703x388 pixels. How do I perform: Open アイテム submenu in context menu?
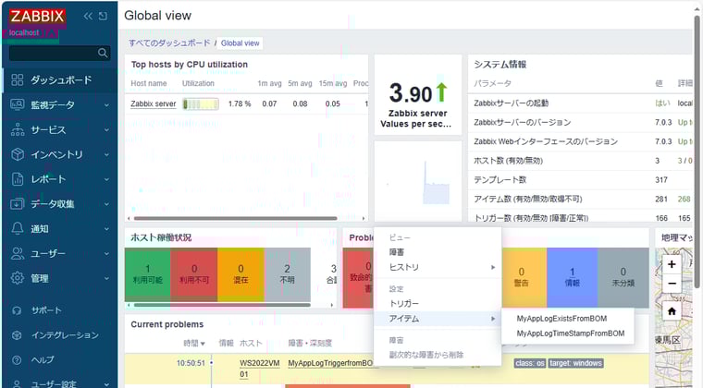(438, 319)
